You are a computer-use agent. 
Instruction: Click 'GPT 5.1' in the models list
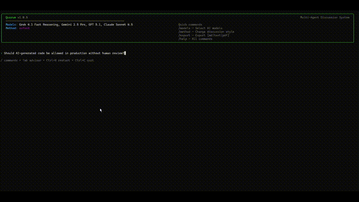pos(94,25)
